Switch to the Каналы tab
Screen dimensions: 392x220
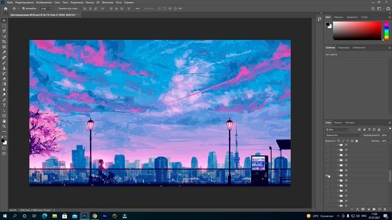pos(337,123)
